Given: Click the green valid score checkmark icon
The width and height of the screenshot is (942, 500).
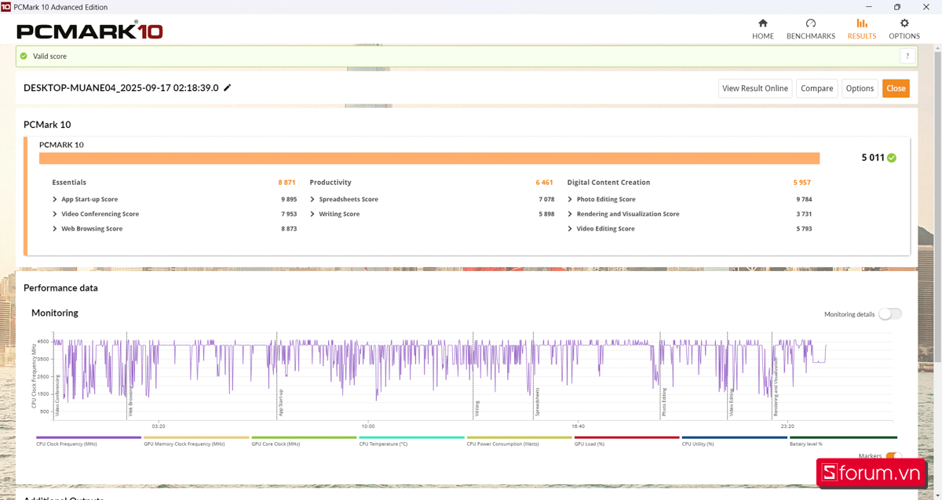Looking at the screenshot, I should tap(24, 56).
